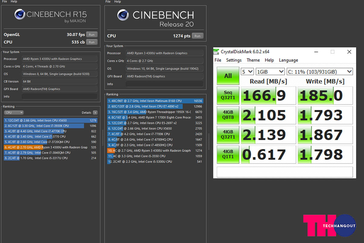This screenshot has height=243, width=364.
Task: Open CrystalDiskMark Theme menu
Action: (x=253, y=60)
